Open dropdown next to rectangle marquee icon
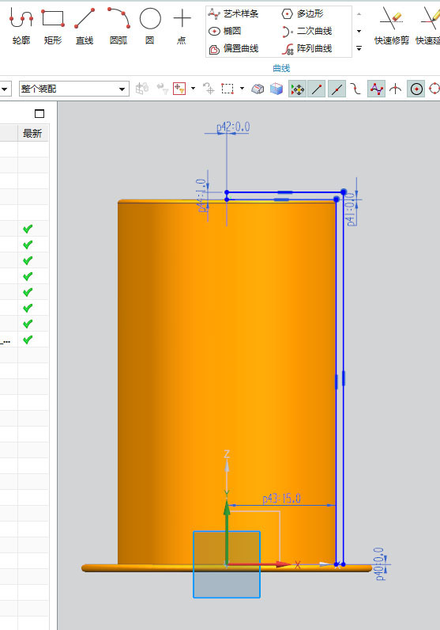The height and width of the screenshot is (630, 440). pyautogui.click(x=242, y=89)
